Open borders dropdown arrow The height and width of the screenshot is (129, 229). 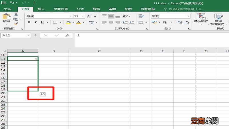pyautogui.click(x=60, y=23)
